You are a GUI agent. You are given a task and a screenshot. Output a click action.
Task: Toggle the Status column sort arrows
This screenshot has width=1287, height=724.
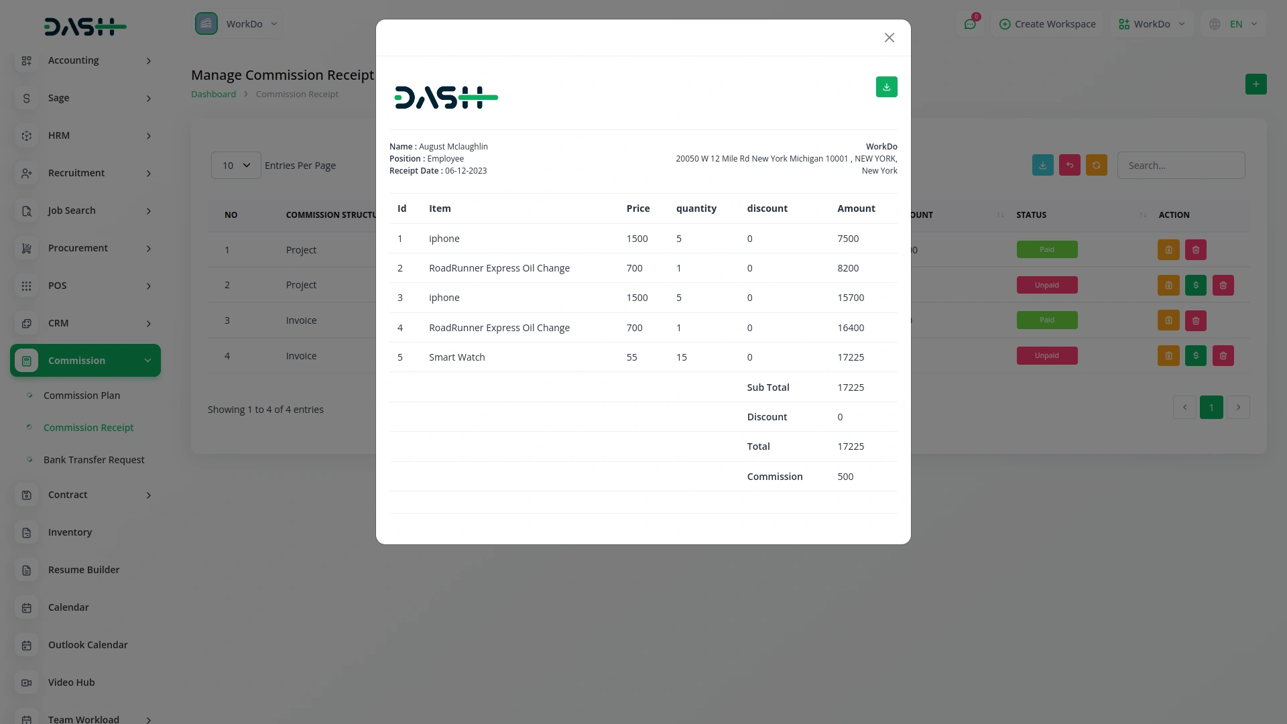pyautogui.click(x=1143, y=215)
